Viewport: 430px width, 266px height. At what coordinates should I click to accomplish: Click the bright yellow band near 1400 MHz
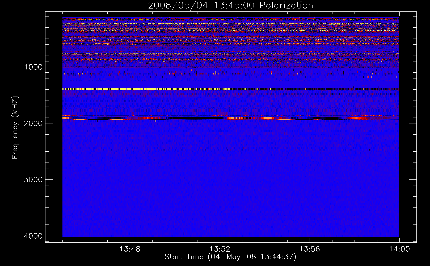[231, 89]
